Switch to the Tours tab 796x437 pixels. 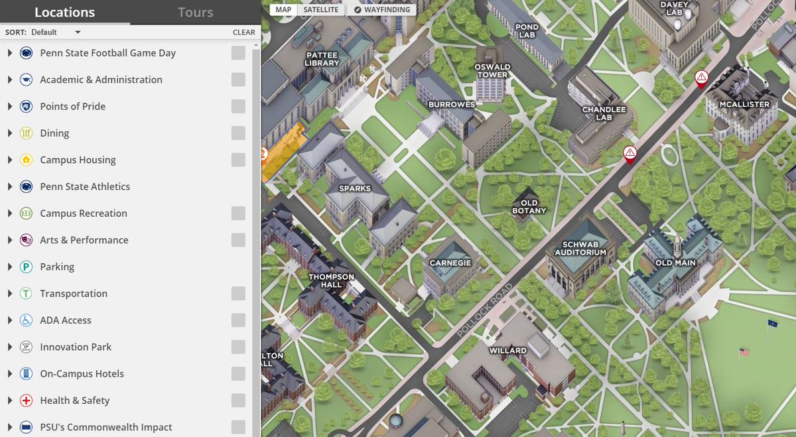(196, 12)
